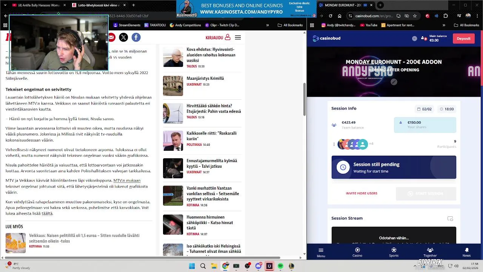Screen dimensions: 483x272
Task: Bookmark the casinobud page with the star
Action: [x=415, y=16]
